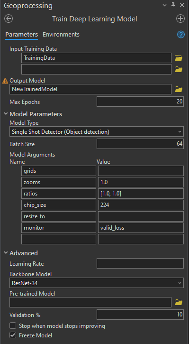Click the resize_to value field

(x=141, y=216)
